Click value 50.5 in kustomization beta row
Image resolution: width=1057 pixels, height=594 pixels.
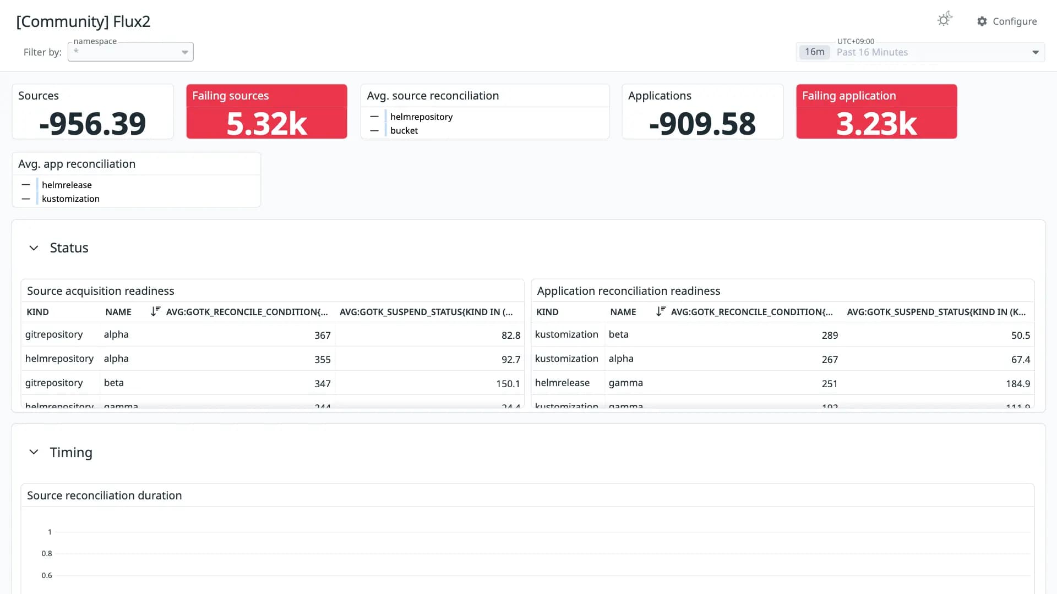coord(1021,335)
